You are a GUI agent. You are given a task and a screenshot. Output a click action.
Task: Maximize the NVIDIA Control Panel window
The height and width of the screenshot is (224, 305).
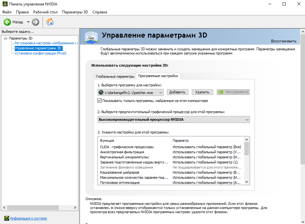pos(284,4)
